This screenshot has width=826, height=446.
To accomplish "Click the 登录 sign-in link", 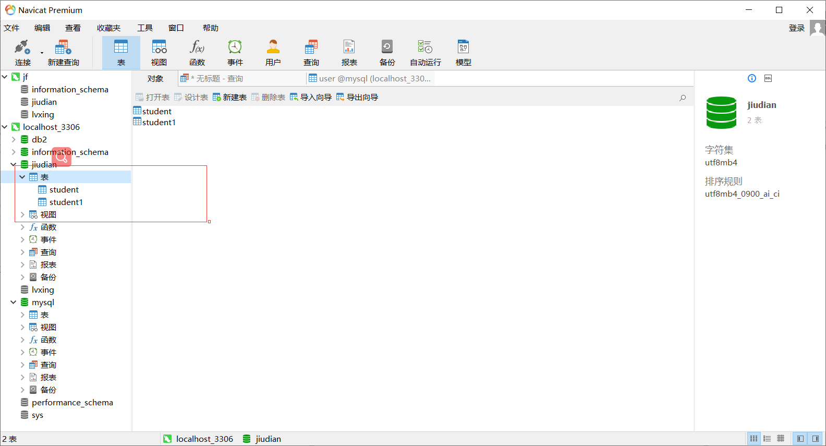I will coord(797,28).
